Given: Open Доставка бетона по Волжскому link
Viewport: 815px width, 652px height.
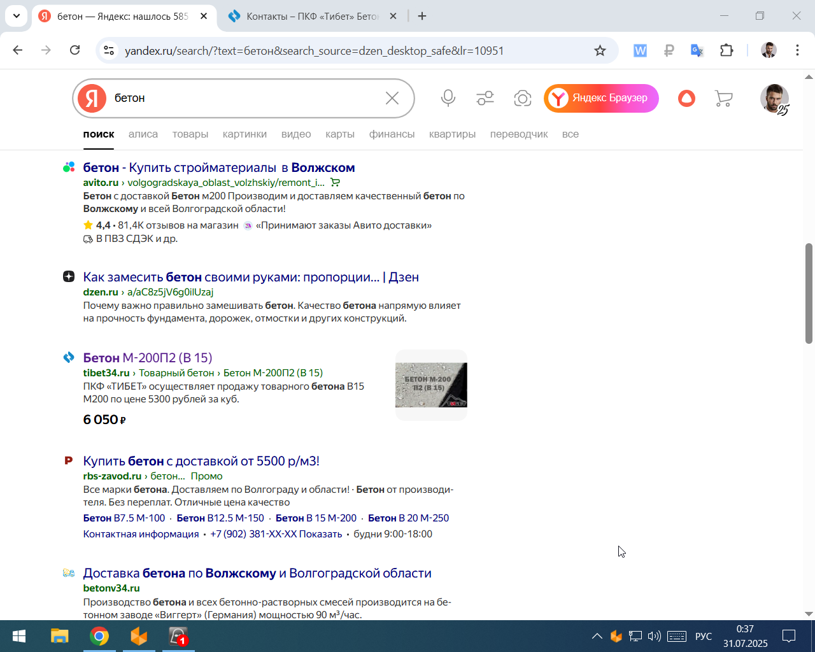Looking at the screenshot, I should pyautogui.click(x=257, y=573).
